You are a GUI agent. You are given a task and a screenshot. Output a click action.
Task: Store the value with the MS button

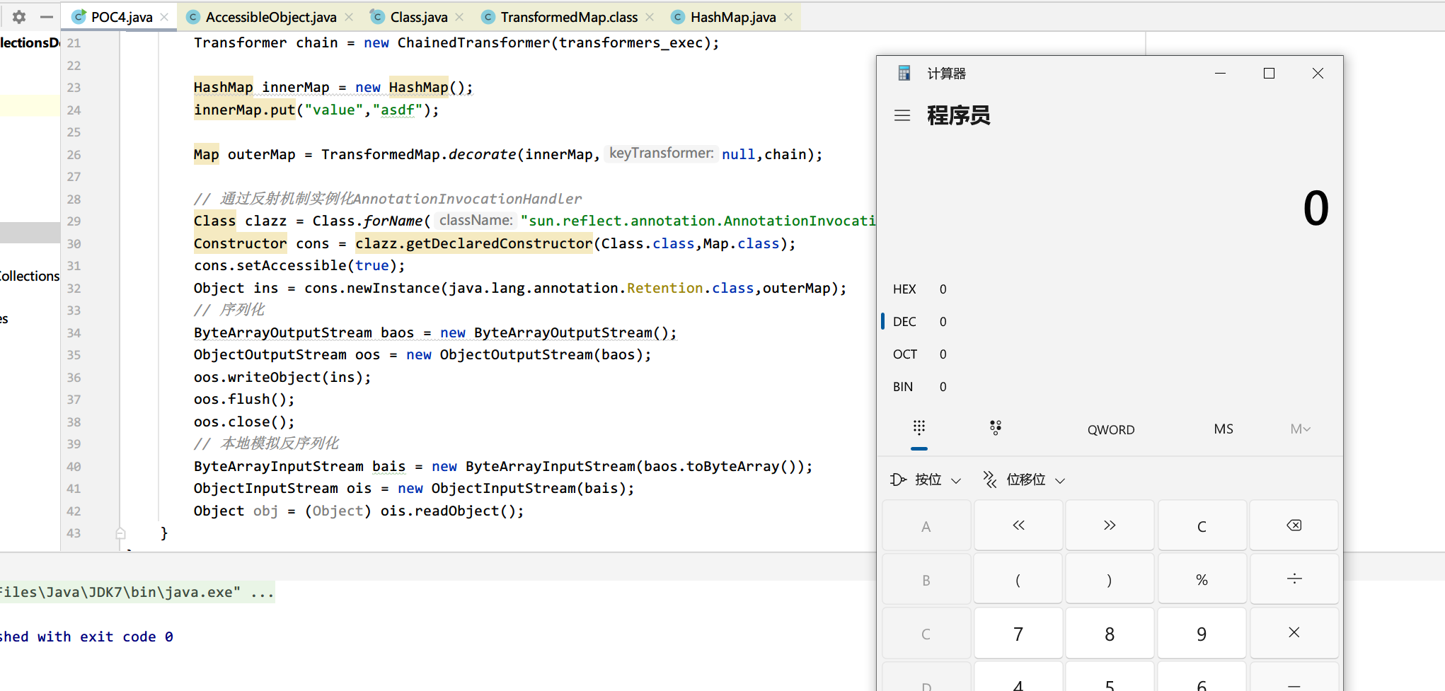(x=1224, y=429)
